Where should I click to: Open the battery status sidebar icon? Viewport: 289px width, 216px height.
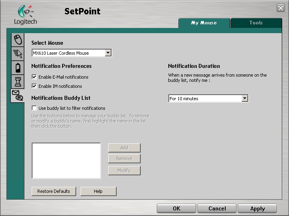click(x=17, y=67)
